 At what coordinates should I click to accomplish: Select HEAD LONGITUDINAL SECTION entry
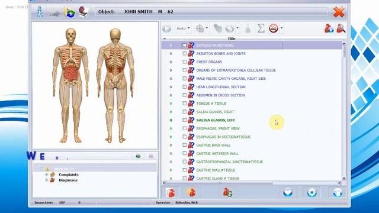pyautogui.click(x=221, y=87)
